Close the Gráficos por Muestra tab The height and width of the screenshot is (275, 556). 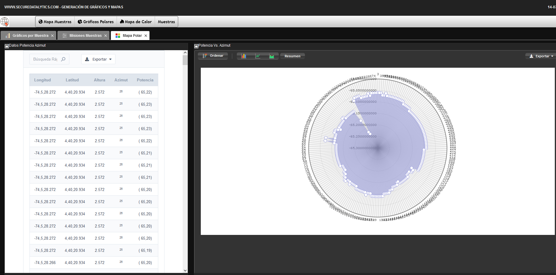point(52,36)
